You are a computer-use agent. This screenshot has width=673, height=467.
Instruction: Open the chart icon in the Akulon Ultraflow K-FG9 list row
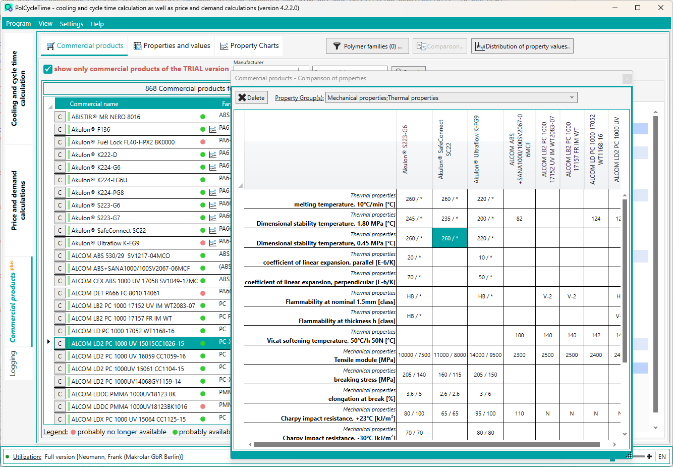pyautogui.click(x=213, y=243)
